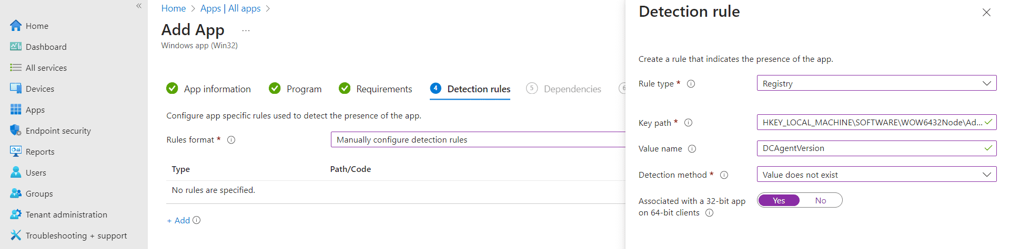Set 32-bit app association to No
The image size is (1010, 249).
[821, 200]
